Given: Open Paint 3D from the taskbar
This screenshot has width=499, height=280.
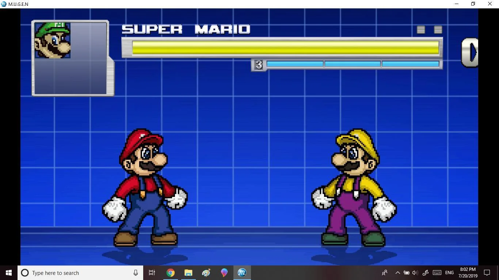Looking at the screenshot, I should 224,273.
